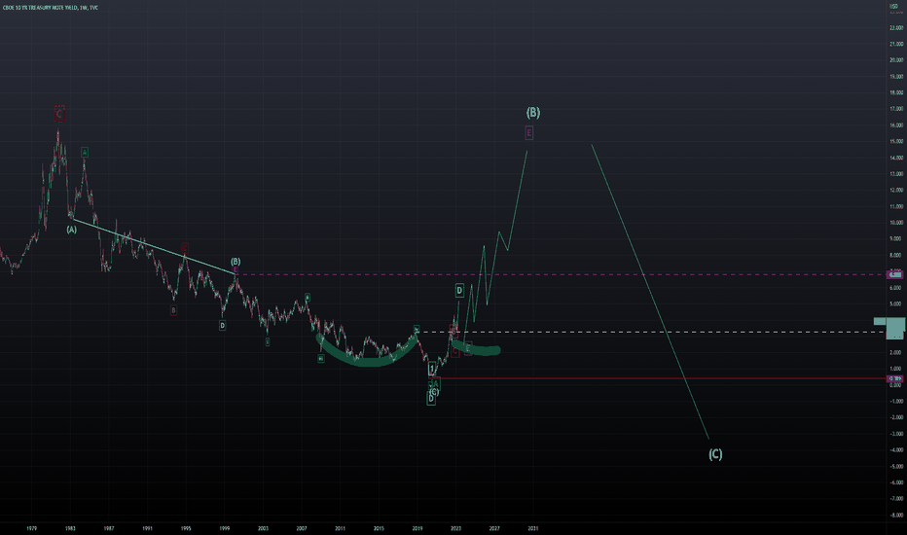This screenshot has height=535, width=907.
Task: Select the purple E label below projected (B)
Action: [x=528, y=133]
